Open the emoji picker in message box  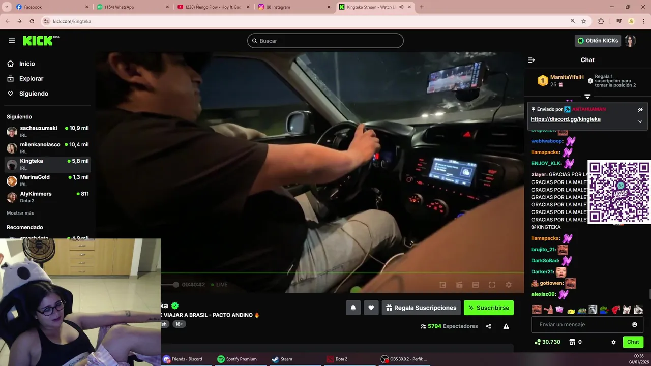pyautogui.click(x=635, y=324)
